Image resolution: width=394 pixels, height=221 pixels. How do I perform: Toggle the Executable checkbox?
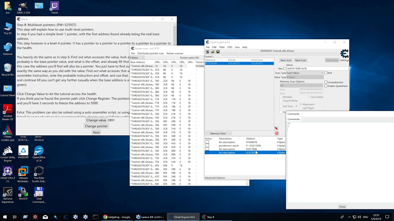[309, 97]
